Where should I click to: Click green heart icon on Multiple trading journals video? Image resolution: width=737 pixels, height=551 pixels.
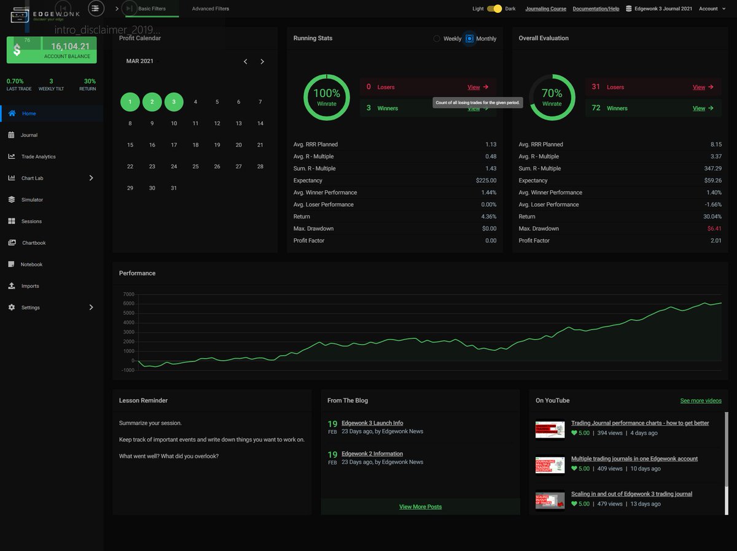574,469
